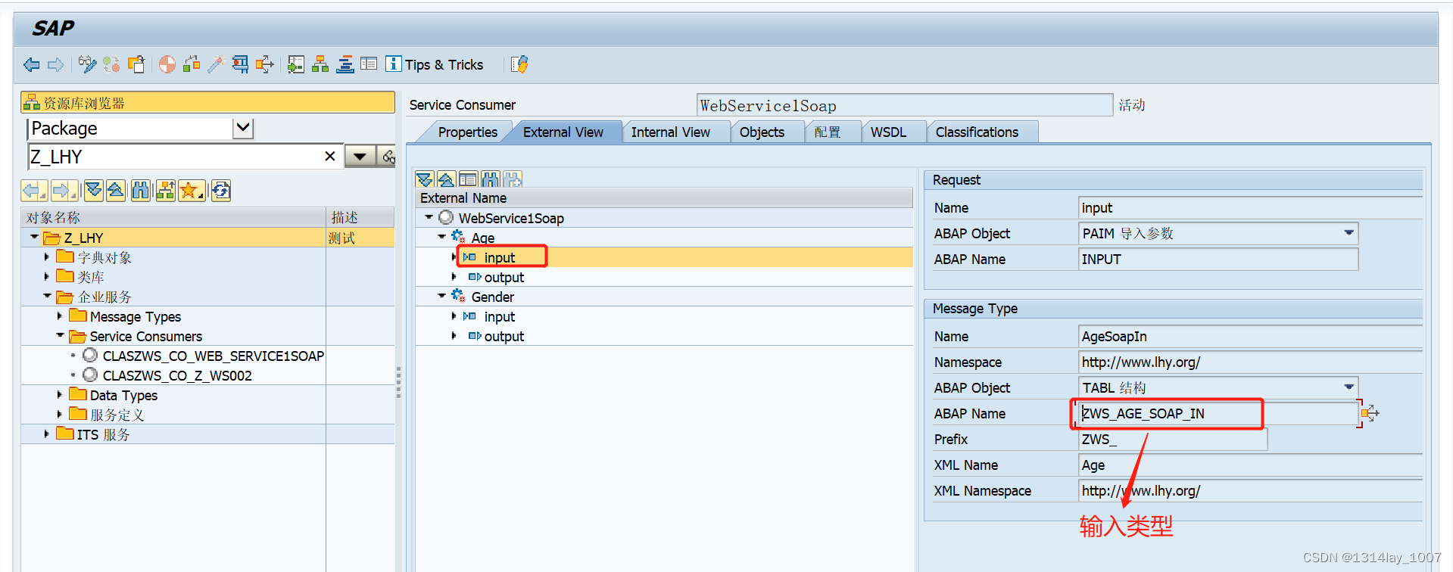1453x572 pixels.
Task: Open Tips & Tricks
Action: click(x=435, y=65)
